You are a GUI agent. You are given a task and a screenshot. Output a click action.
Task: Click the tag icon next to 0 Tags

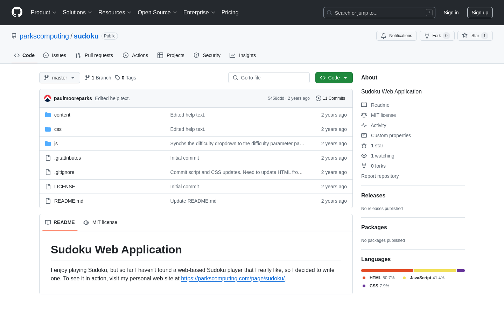pos(118,78)
